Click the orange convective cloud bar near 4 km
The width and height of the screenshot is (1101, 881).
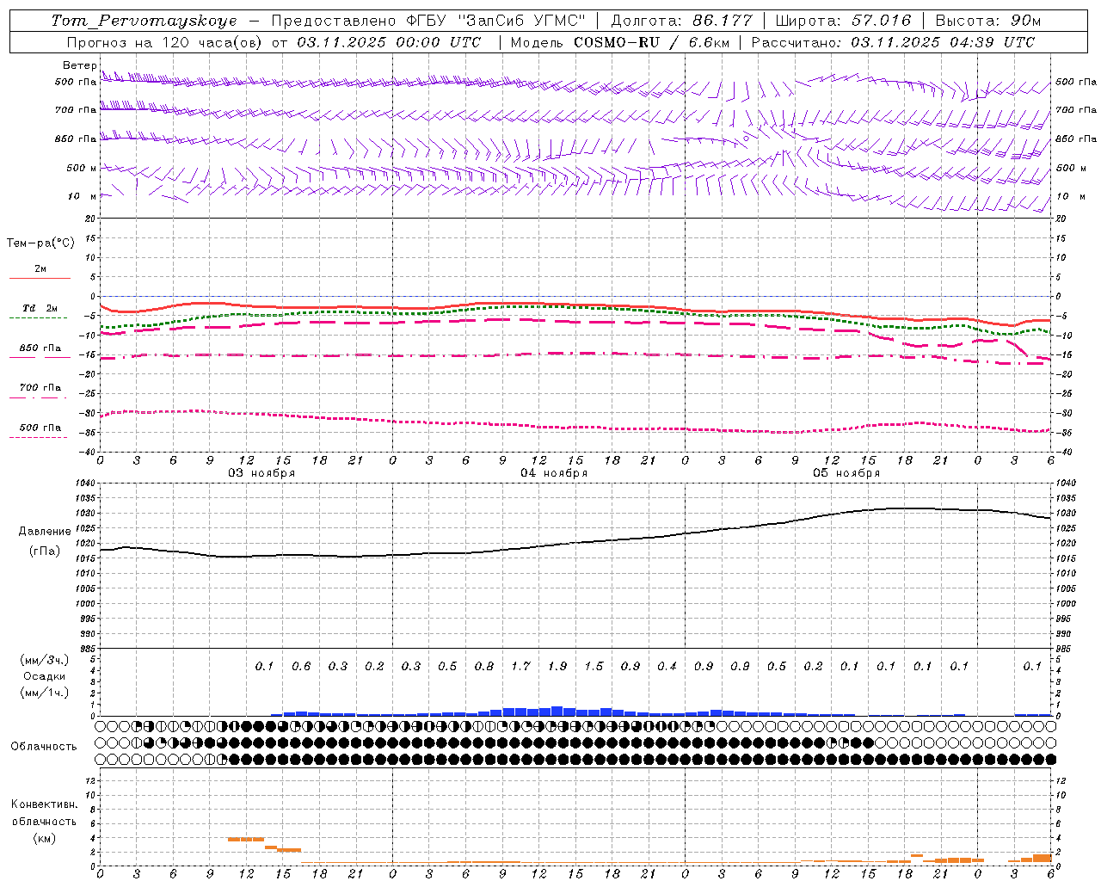(246, 839)
